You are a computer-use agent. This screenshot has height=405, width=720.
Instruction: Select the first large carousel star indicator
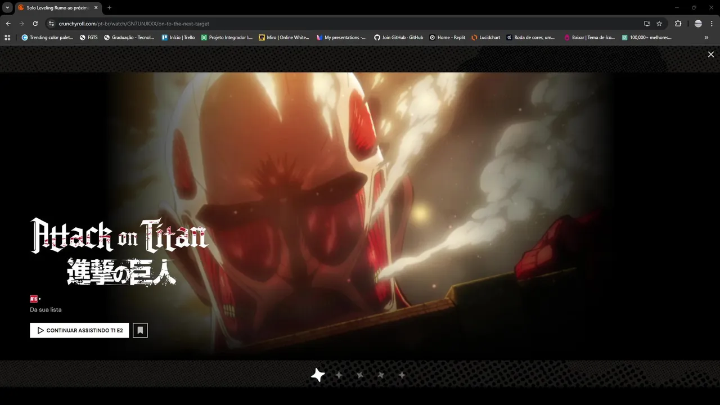click(x=318, y=375)
